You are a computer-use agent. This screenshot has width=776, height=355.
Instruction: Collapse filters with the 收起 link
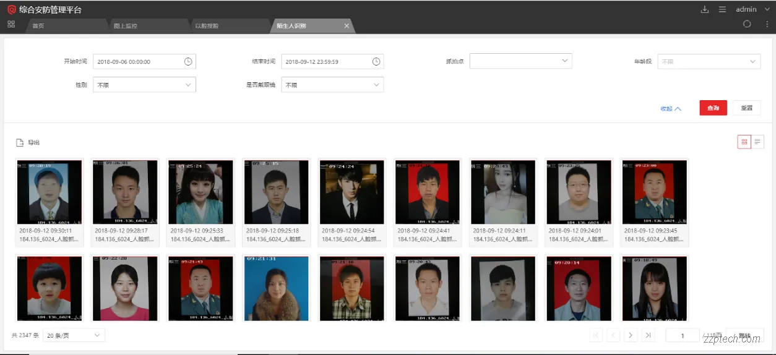(670, 108)
